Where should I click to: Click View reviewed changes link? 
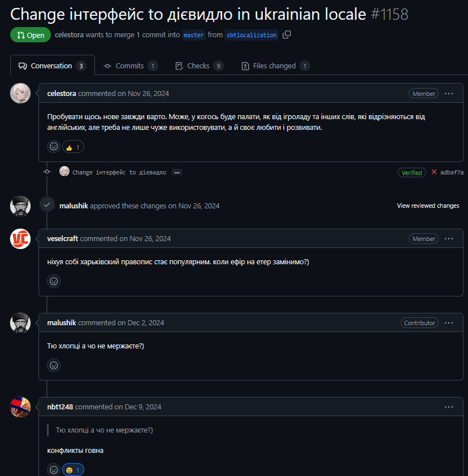point(428,206)
